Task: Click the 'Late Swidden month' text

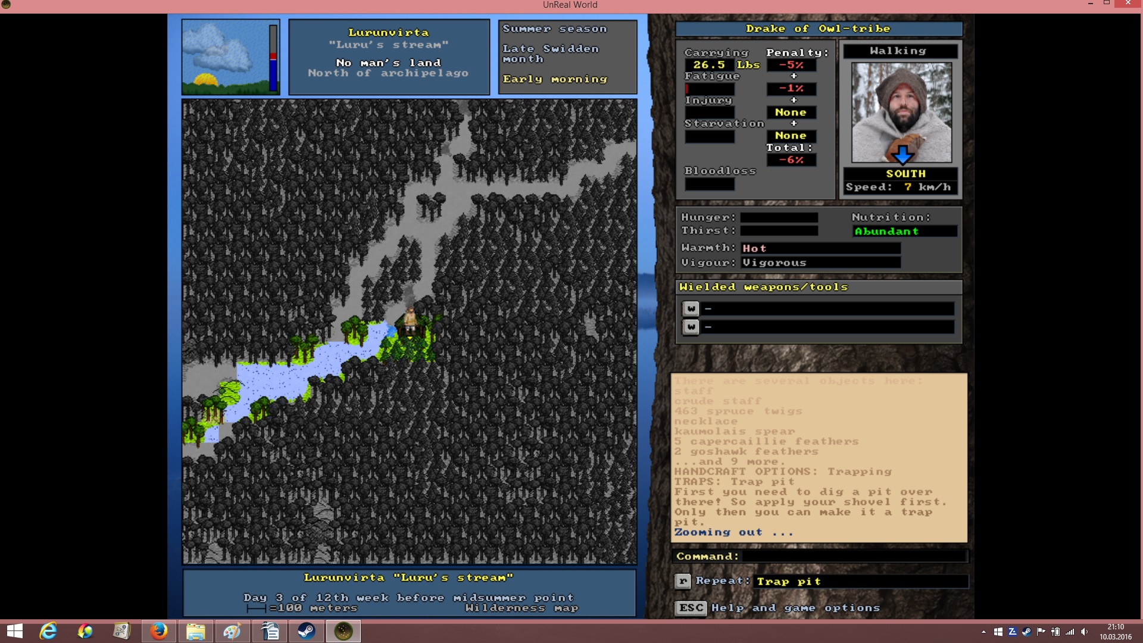Action: (x=550, y=54)
